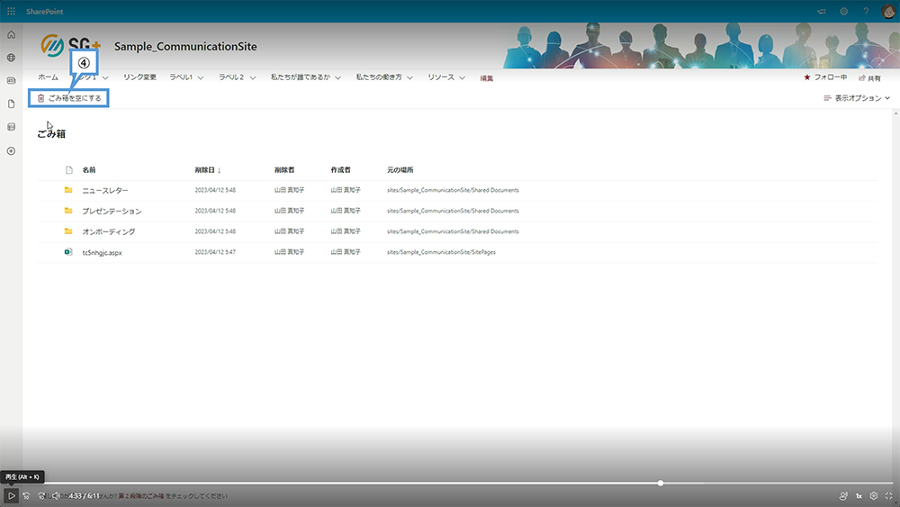Click 編集 navigation edit link
The height and width of the screenshot is (507, 900).
point(487,78)
